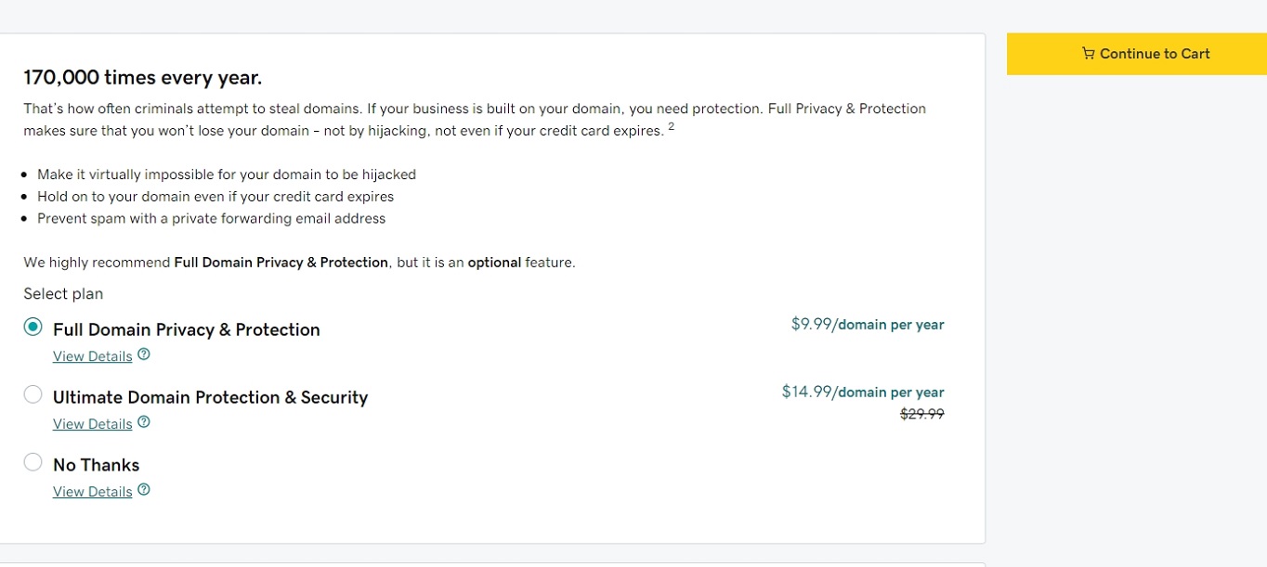Expand View Details under Full Domain Privacy & Protection
This screenshot has width=1267, height=567.
point(93,356)
